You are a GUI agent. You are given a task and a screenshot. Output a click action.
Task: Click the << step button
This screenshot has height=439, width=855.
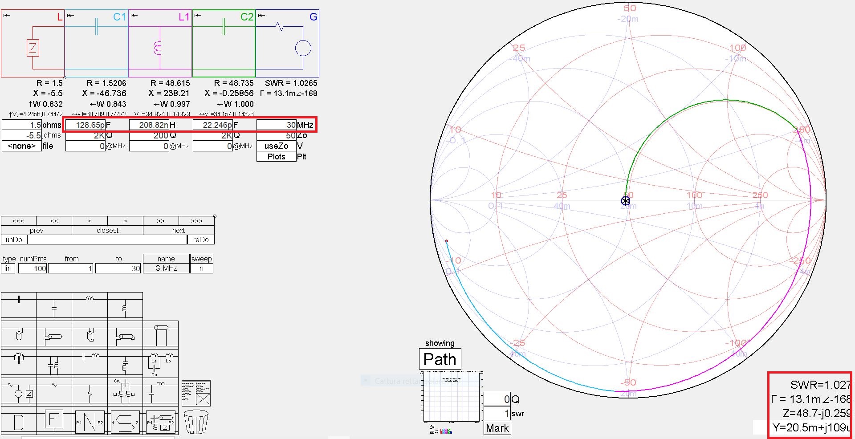(54, 221)
